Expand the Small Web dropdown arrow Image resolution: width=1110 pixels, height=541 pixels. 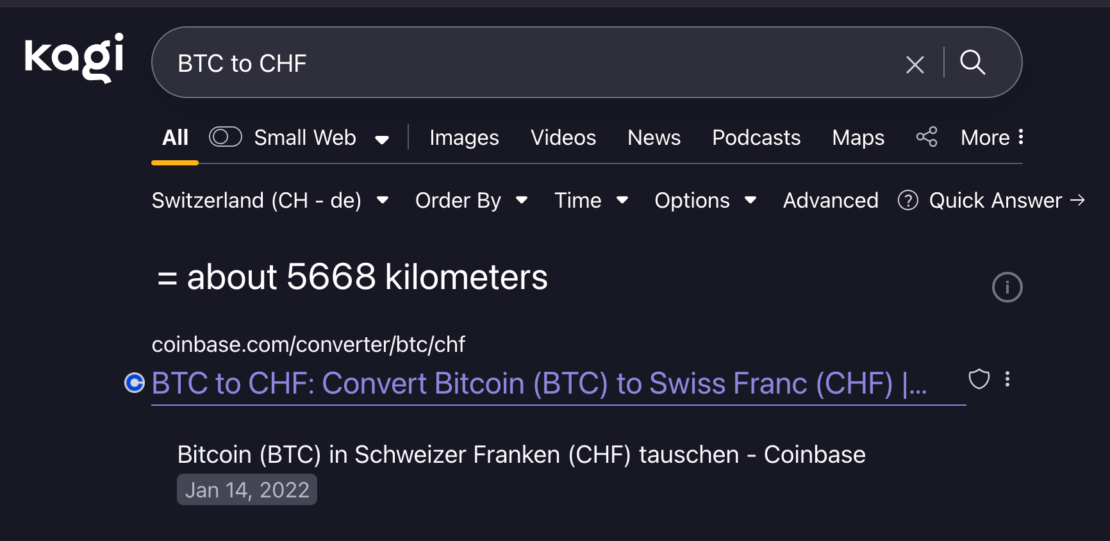[x=382, y=140]
